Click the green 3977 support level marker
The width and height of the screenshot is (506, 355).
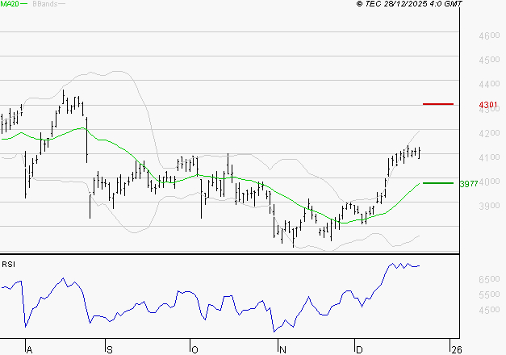tap(438, 183)
